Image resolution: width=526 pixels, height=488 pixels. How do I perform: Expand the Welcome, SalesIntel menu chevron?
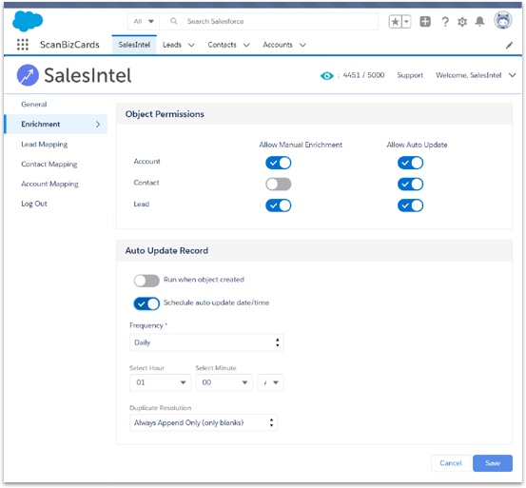(512, 75)
